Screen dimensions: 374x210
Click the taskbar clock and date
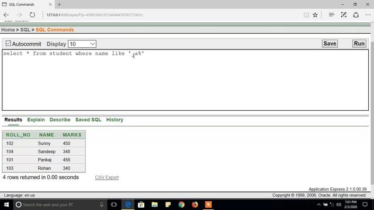tap(351, 205)
